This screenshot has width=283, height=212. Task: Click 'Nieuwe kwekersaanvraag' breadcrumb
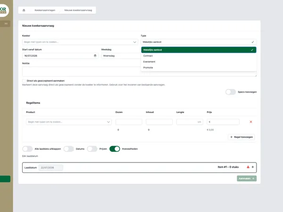coord(78,10)
